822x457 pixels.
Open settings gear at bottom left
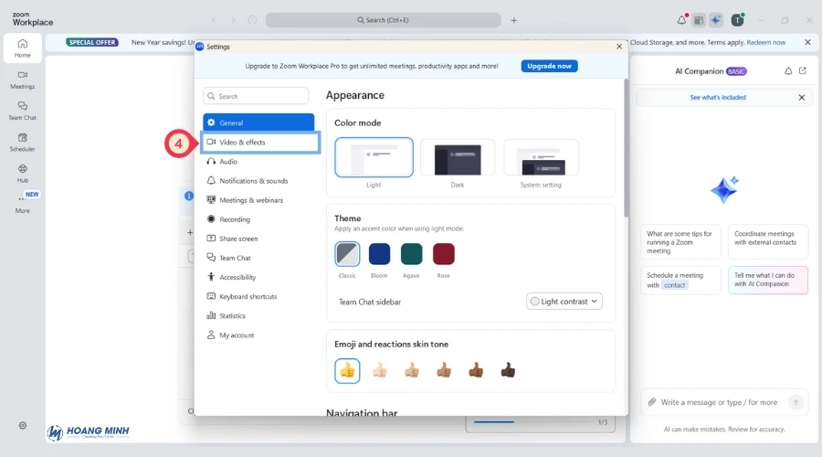[23, 425]
